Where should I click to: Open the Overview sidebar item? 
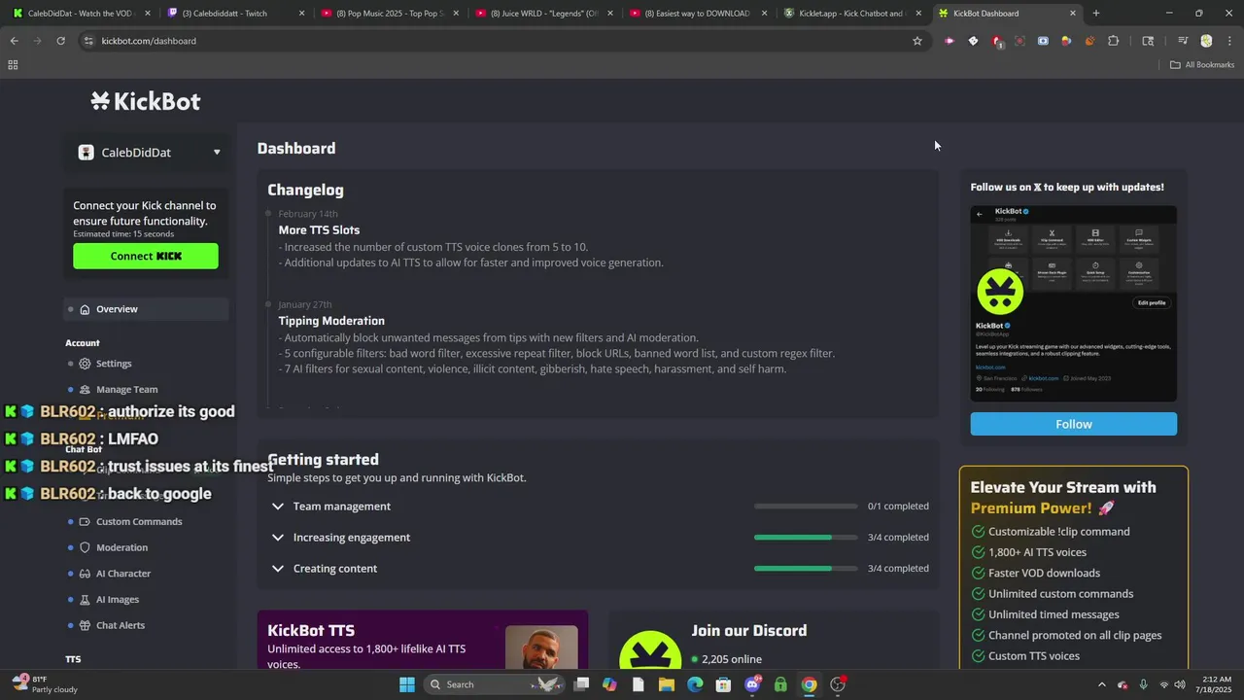coord(147,309)
